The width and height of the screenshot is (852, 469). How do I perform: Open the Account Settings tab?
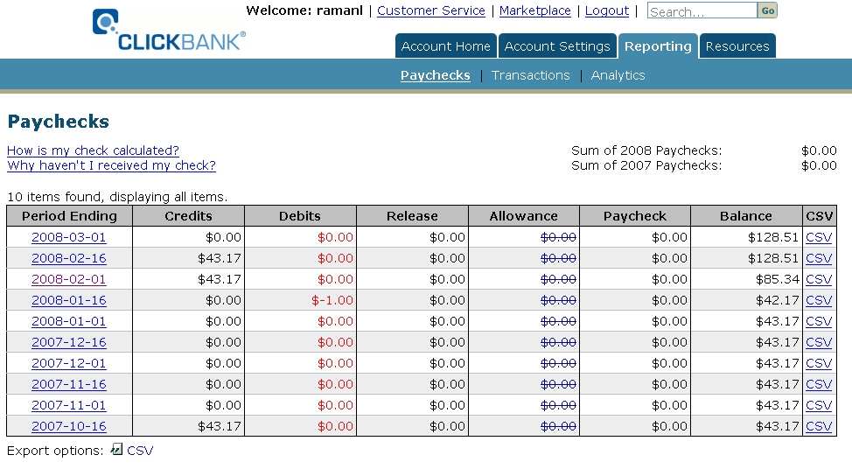[557, 46]
